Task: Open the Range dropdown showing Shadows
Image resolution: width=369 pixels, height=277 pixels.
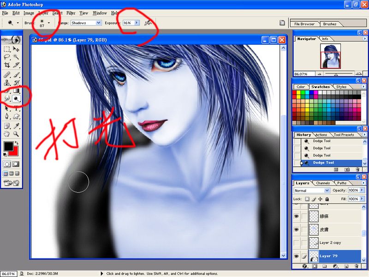Action: [99, 23]
